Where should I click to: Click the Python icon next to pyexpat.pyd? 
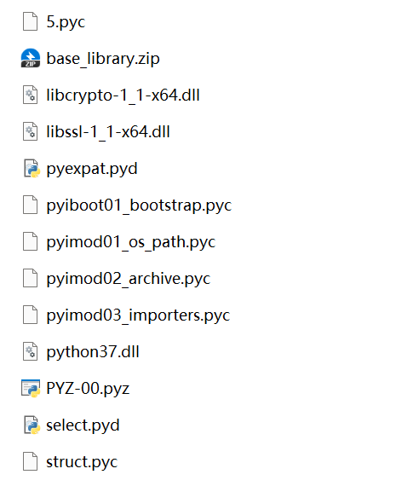[32, 168]
